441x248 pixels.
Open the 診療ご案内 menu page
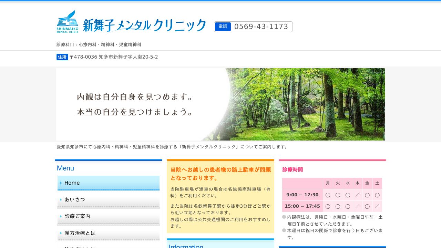coord(108,216)
